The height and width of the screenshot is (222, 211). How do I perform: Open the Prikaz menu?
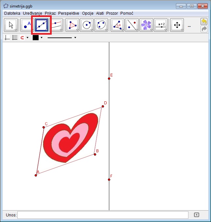point(50,13)
